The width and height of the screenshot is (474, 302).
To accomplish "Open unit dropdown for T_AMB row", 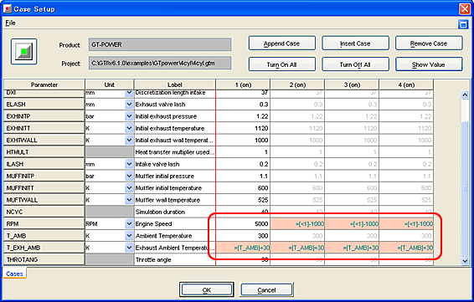I will pos(129,236).
